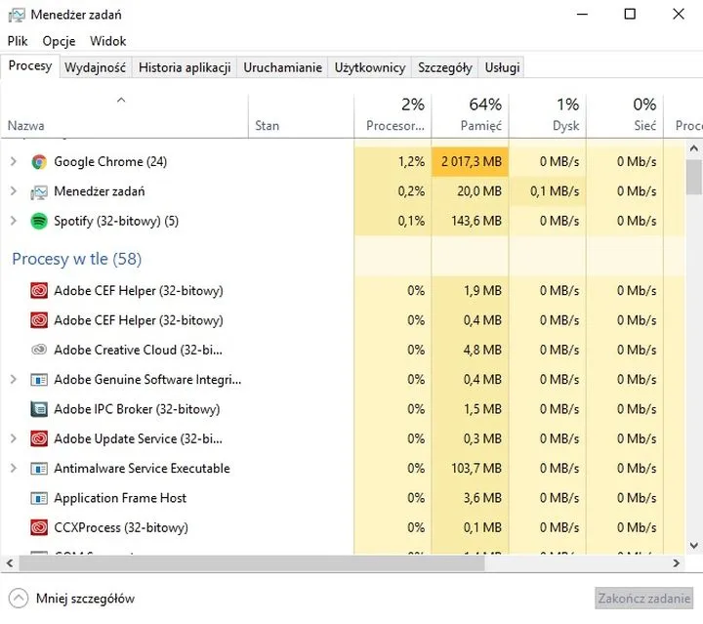Expand the Spotify process group
The height and width of the screenshot is (624, 703).
[14, 221]
